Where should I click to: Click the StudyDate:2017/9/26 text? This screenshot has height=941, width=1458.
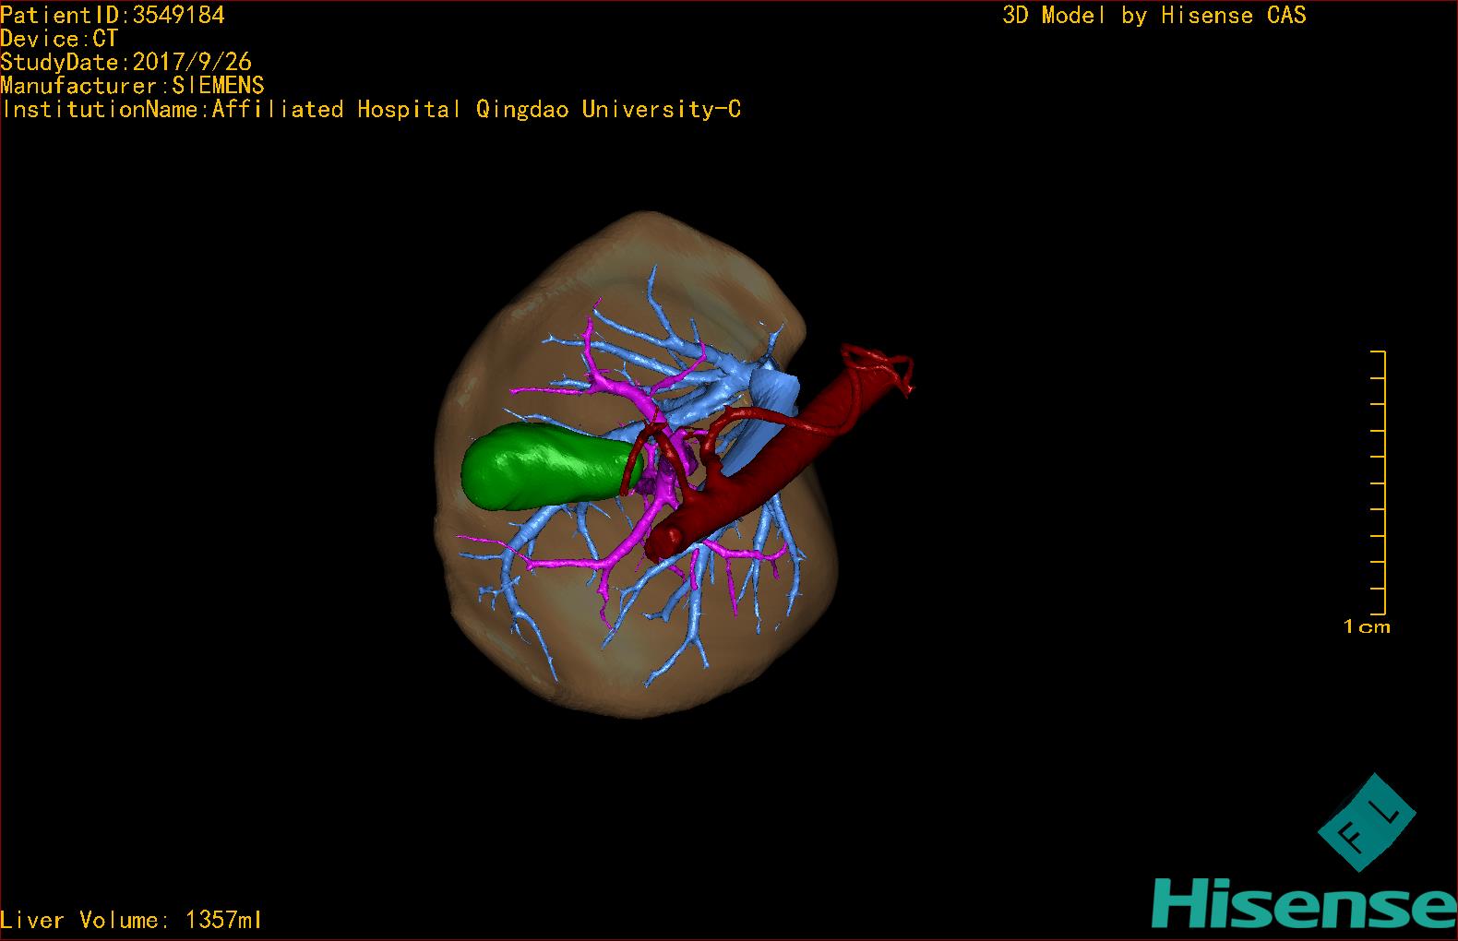click(x=125, y=62)
